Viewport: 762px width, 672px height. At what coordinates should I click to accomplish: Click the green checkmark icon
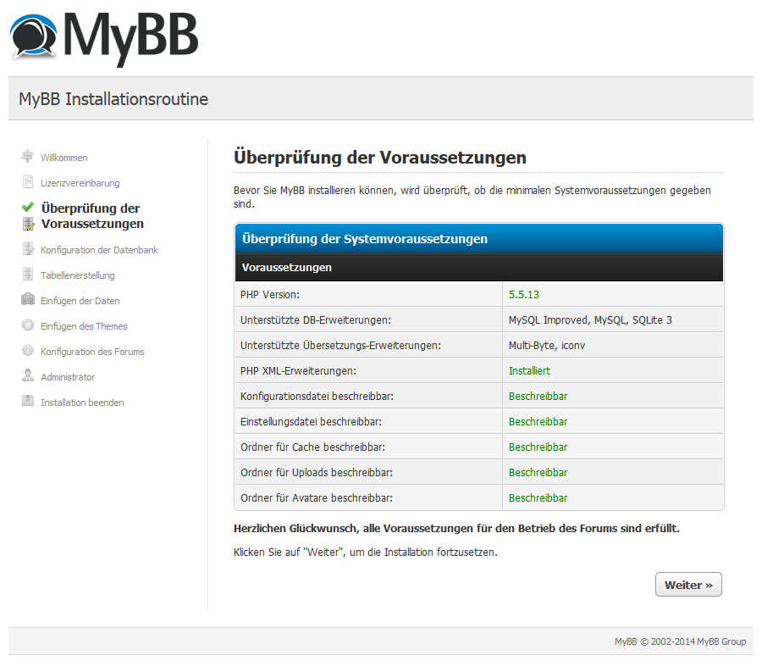pos(28,207)
